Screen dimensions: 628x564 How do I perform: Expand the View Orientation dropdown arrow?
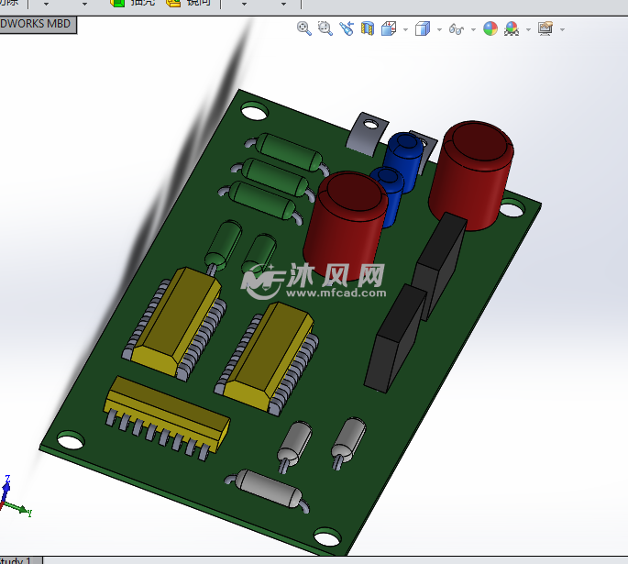[405, 29]
